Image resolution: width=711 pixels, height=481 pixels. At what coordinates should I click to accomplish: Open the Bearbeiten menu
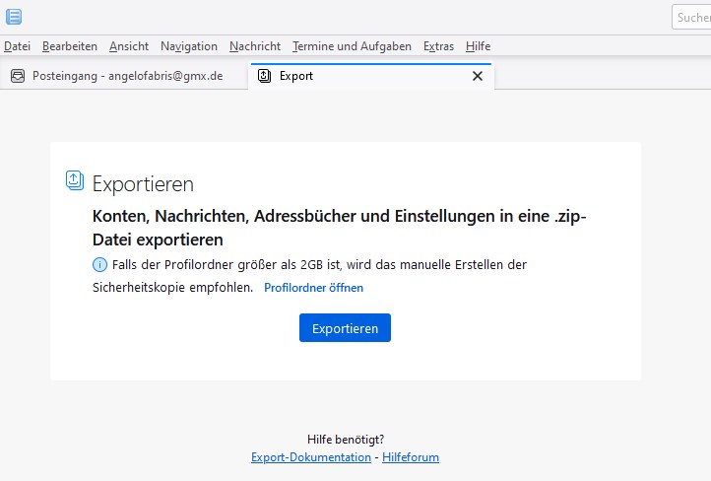[x=70, y=46]
